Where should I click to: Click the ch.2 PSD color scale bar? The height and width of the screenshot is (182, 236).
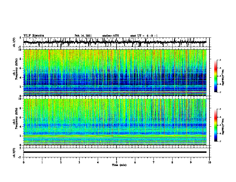click(216, 125)
